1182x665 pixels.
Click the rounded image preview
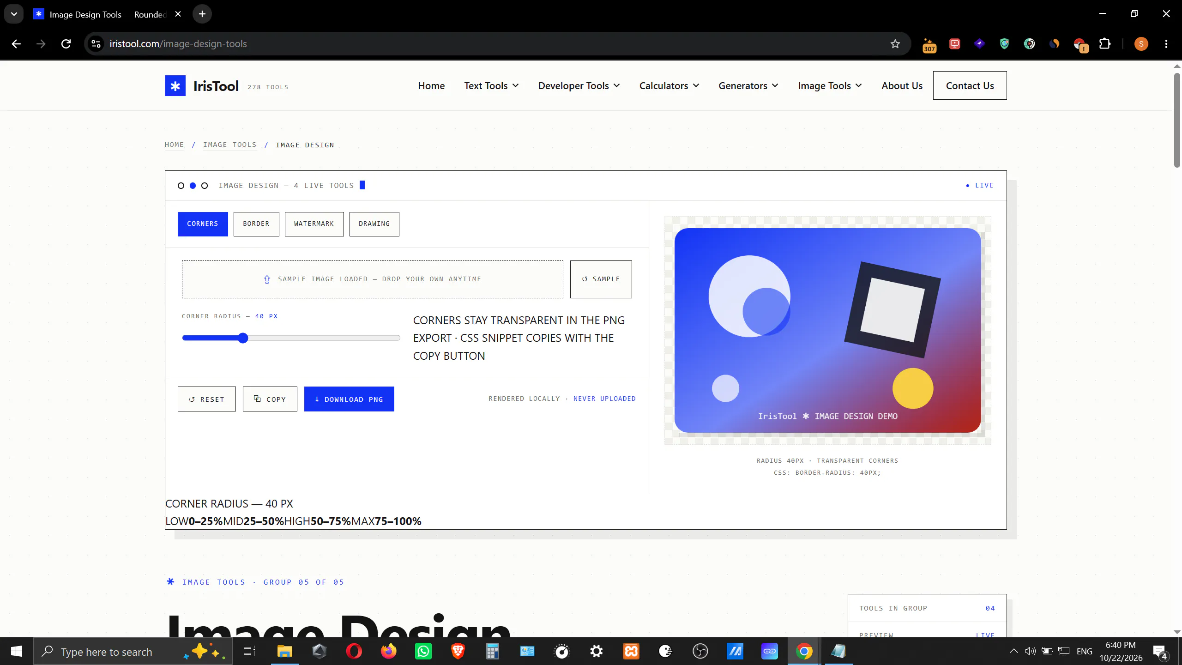point(827,330)
